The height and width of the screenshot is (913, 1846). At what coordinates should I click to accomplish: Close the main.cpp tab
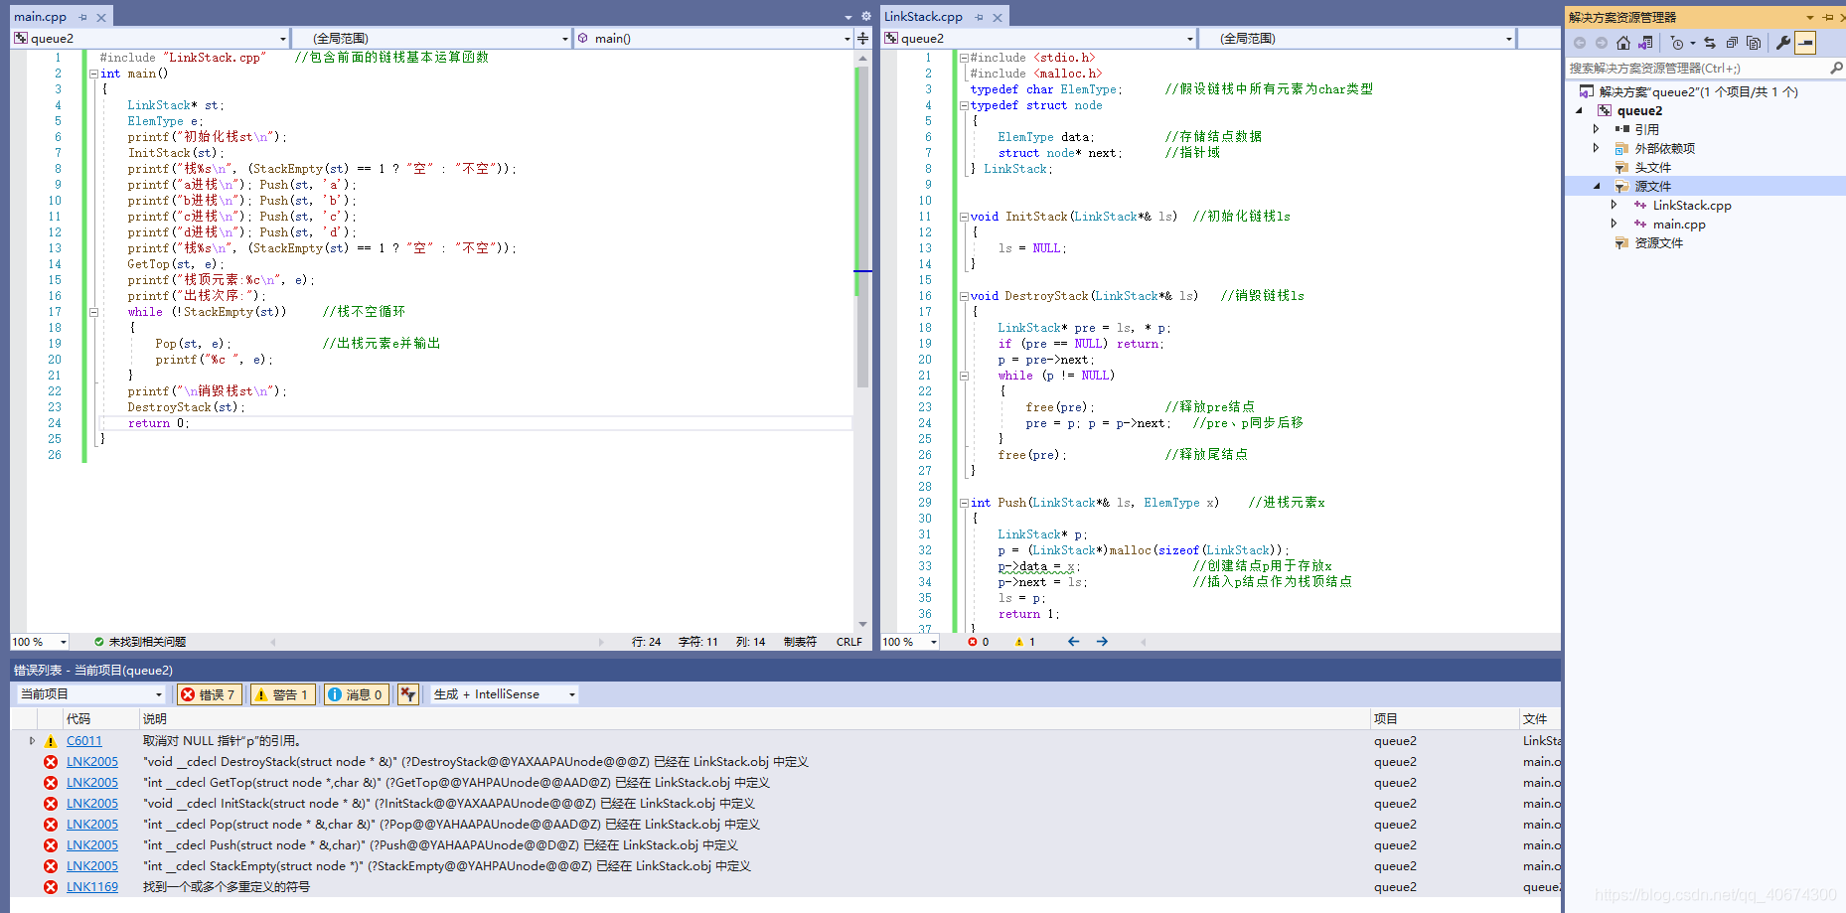point(101,17)
